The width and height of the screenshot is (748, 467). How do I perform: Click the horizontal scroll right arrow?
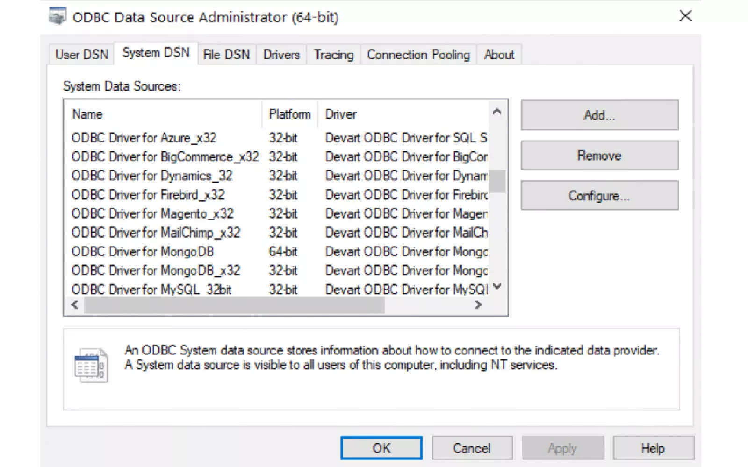478,305
